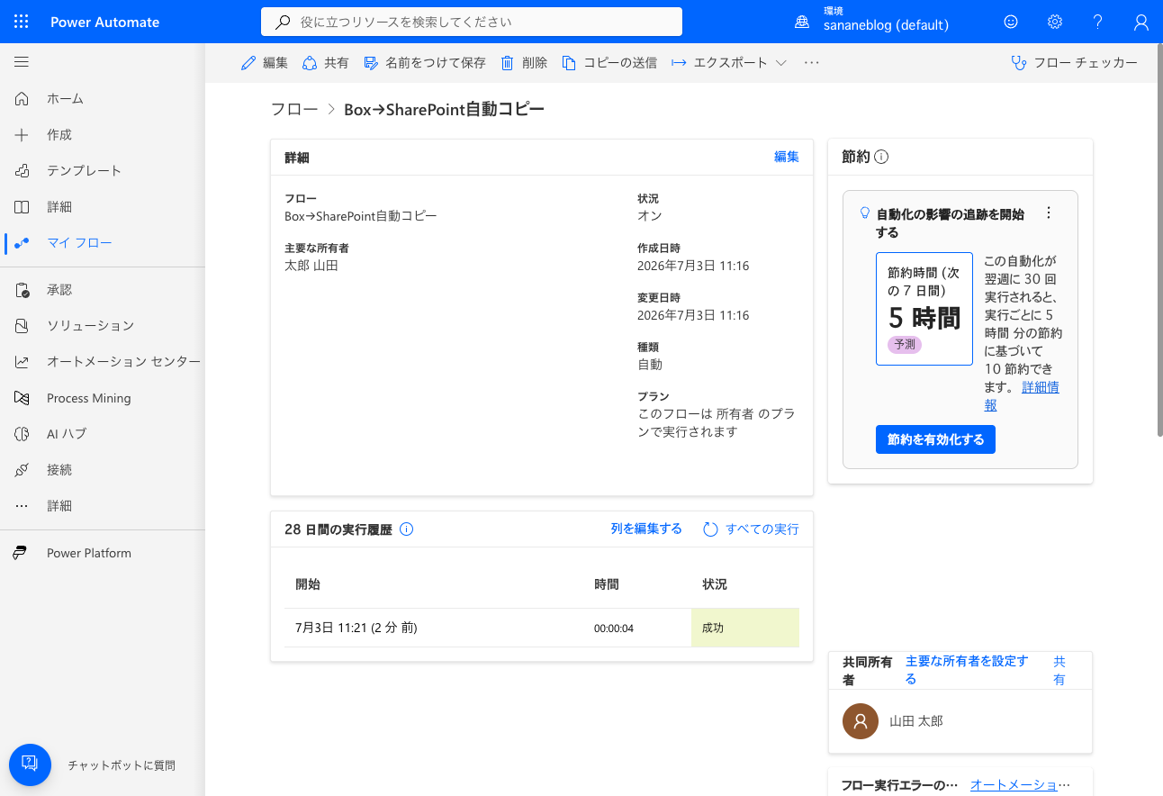Click チャットボットに質問 label
1163x796 pixels.
pos(122,765)
